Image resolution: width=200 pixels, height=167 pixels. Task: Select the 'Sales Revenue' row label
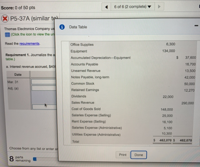coord(83,103)
